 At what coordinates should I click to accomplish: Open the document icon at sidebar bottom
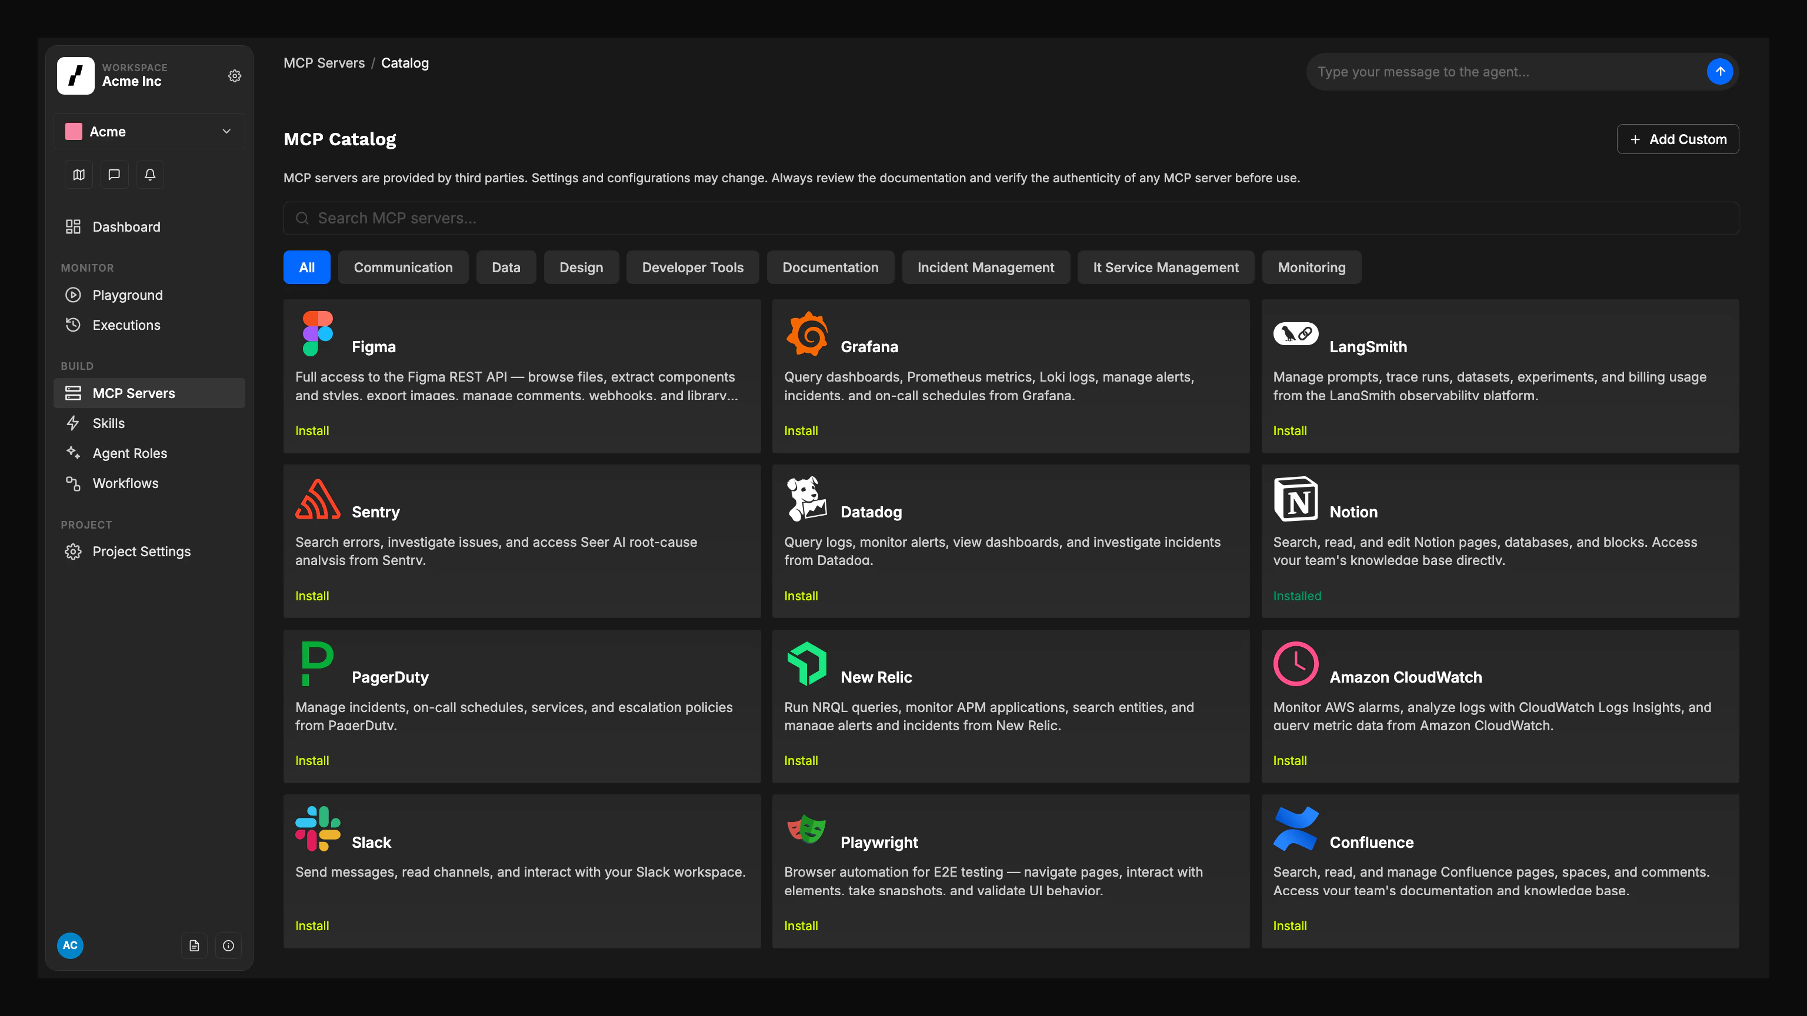(194, 945)
